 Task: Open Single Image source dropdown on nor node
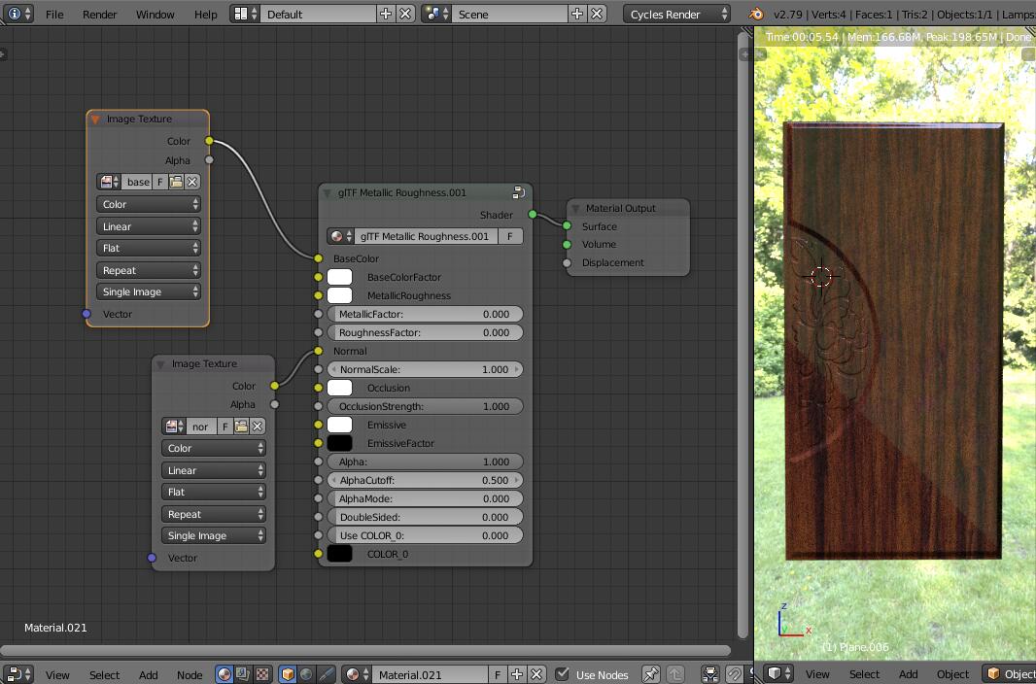(x=214, y=536)
